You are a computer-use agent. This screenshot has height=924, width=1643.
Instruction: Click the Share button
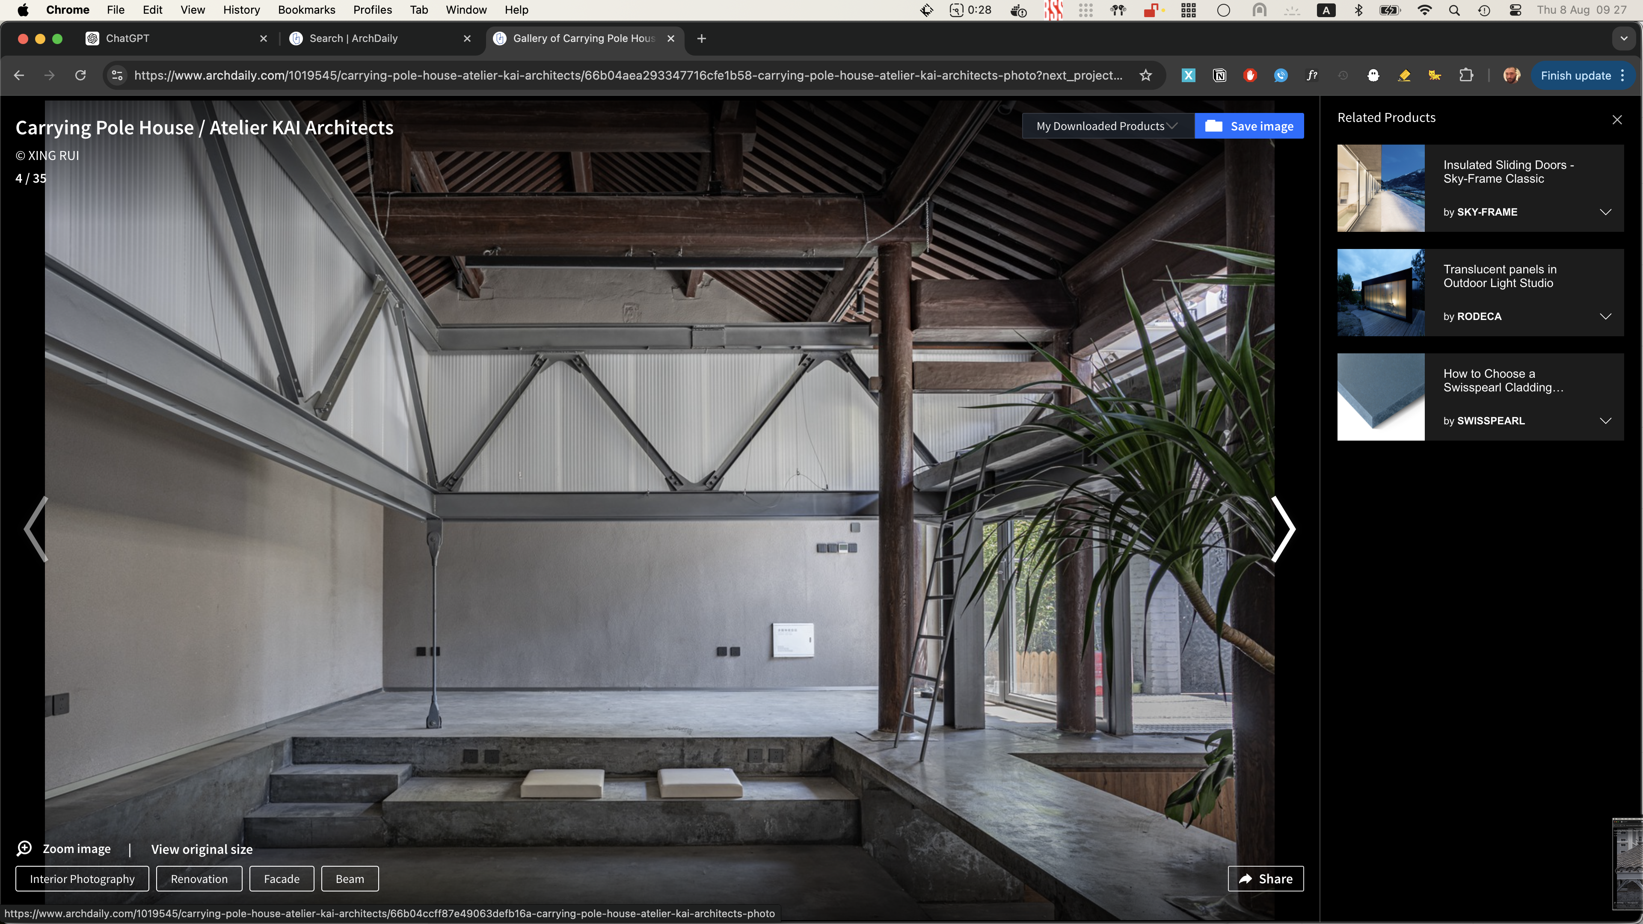coord(1266,879)
